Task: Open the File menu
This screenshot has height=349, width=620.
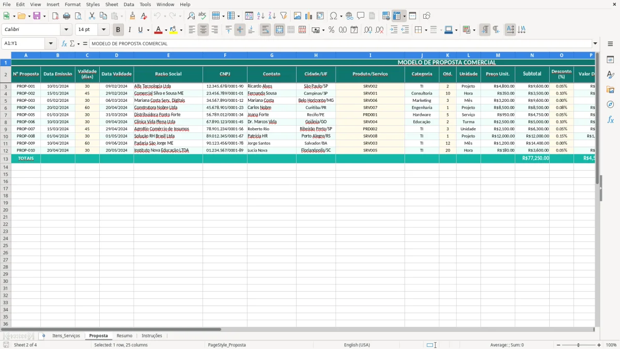Action: [x=6, y=4]
